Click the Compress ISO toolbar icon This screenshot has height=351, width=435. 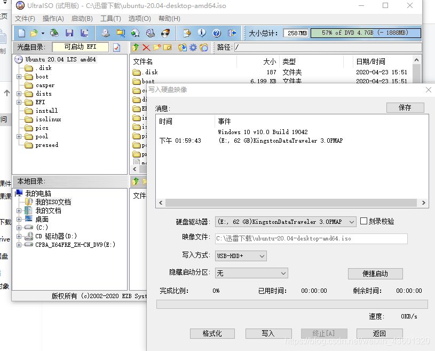click(x=121, y=33)
